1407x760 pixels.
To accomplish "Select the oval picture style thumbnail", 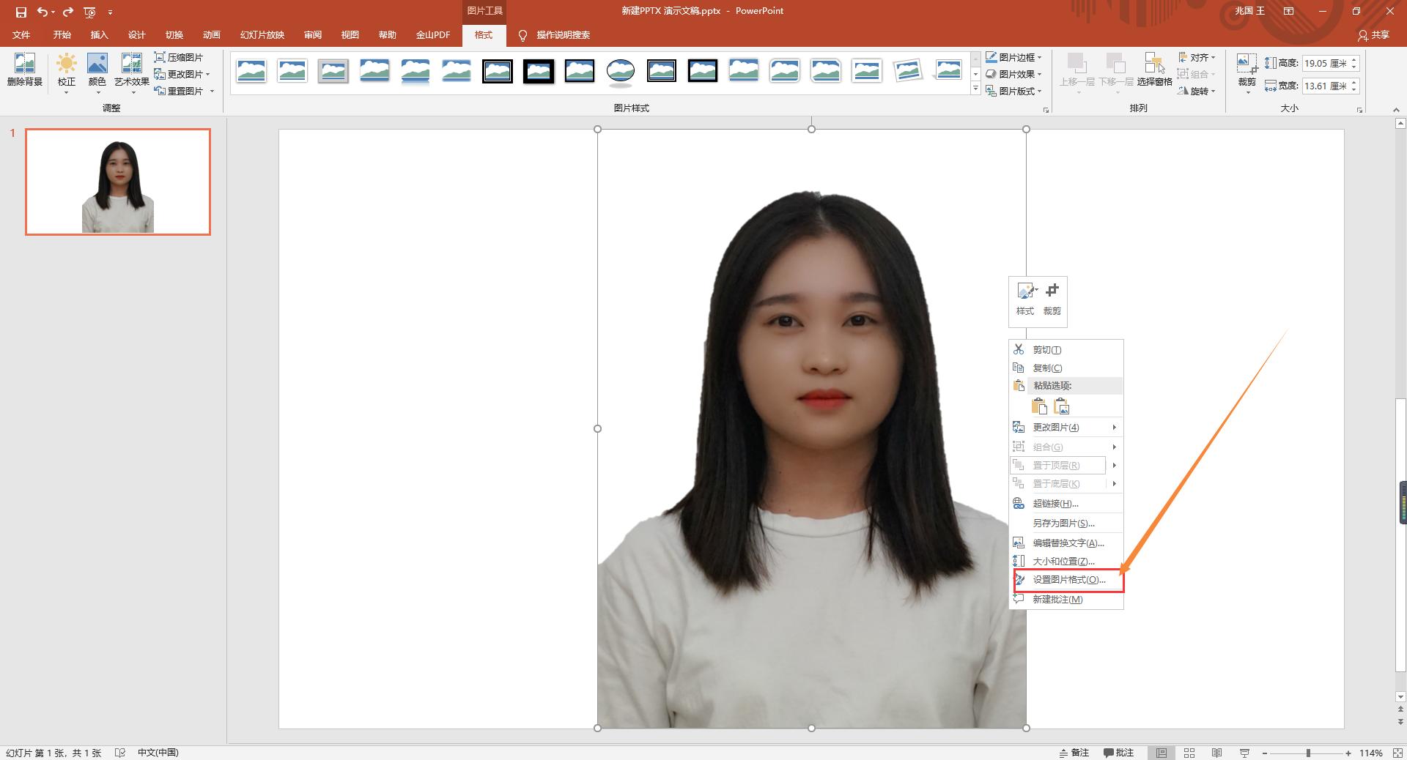I will (621, 71).
